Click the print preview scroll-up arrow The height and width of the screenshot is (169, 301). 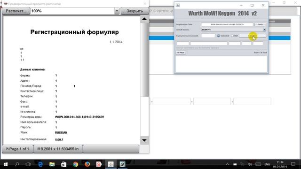(x=144, y=19)
